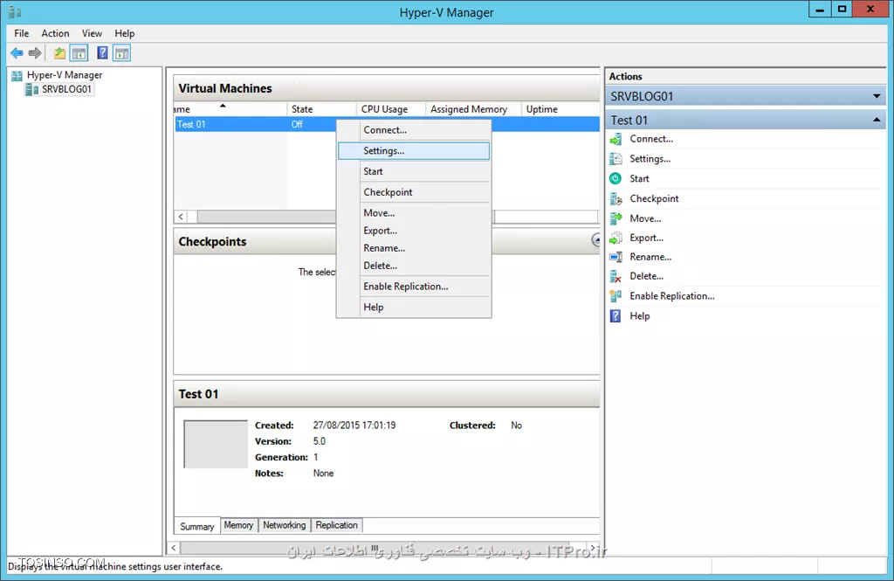Switch to the Summary tab

197,526
